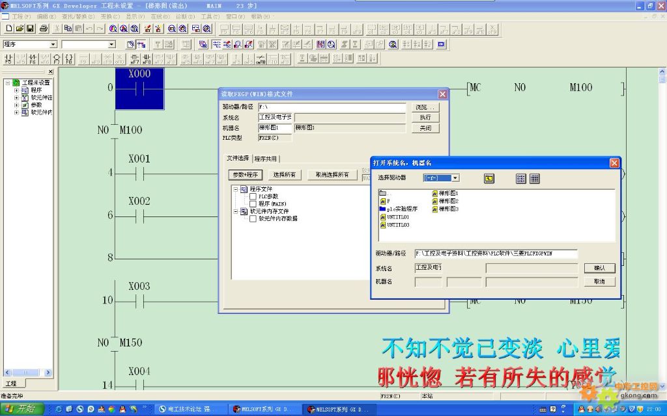Click the Internet Explorer quick launch icon
667x416 pixels.
pyautogui.click(x=58, y=409)
